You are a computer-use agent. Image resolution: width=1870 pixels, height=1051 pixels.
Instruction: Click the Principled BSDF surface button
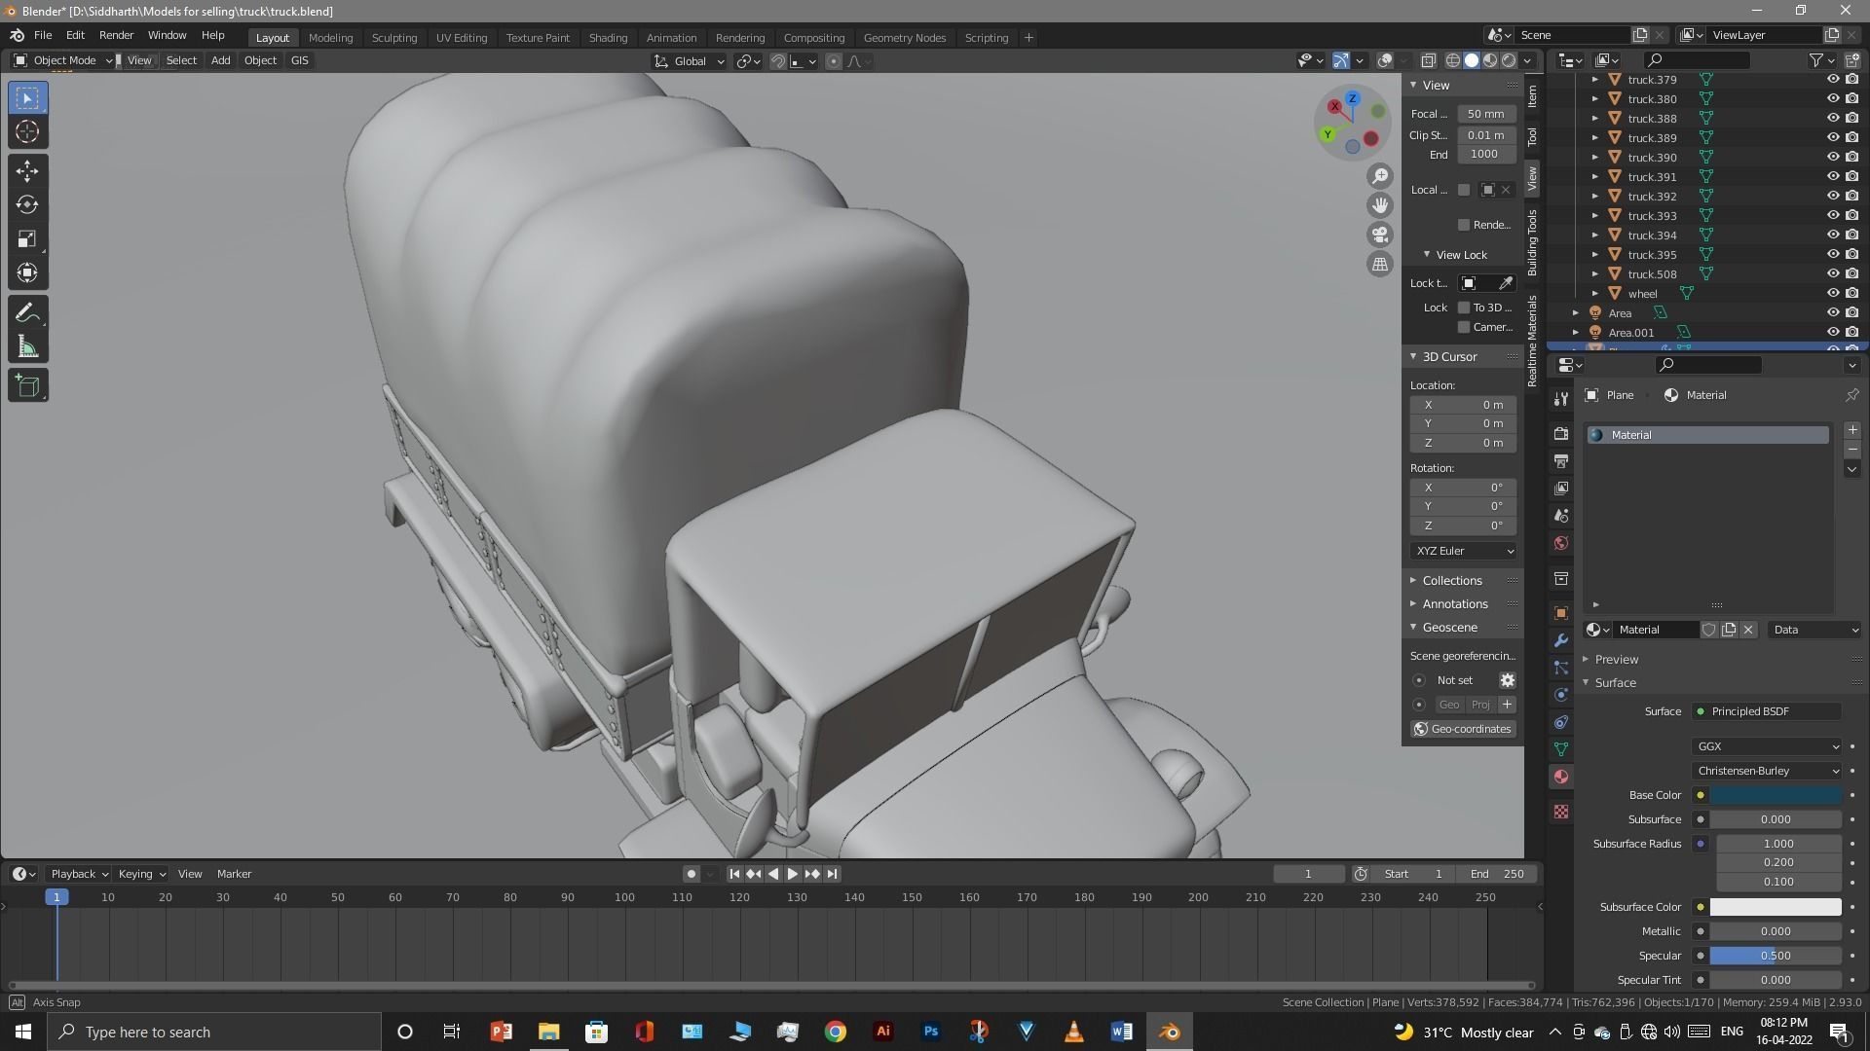click(1767, 711)
